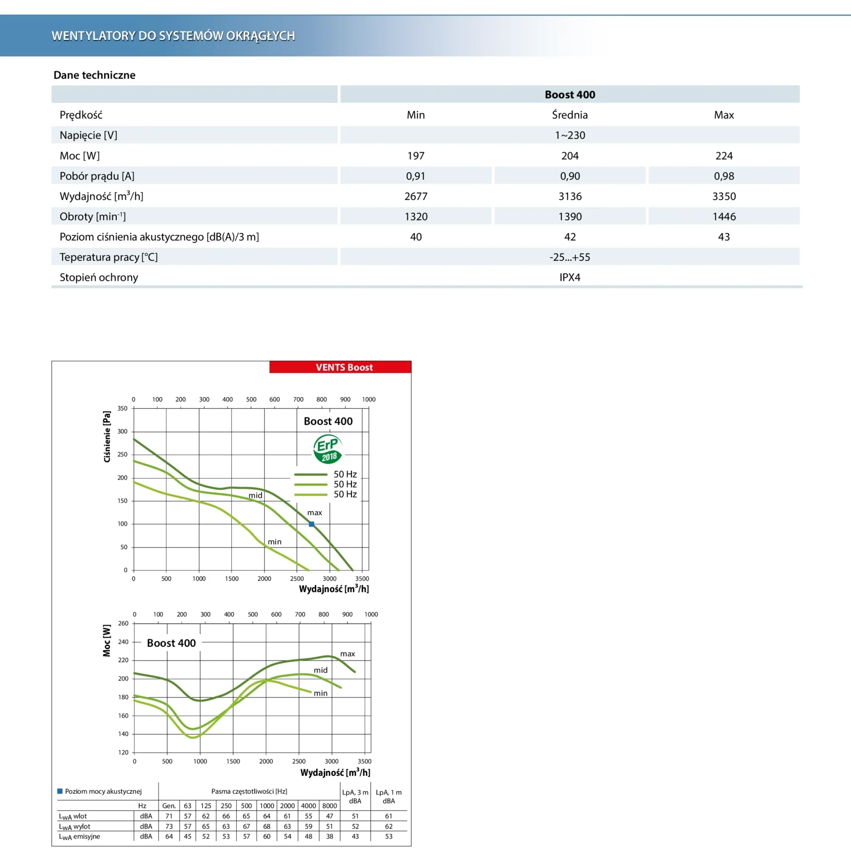Click the lightest green 50 Hz legend line
The height and width of the screenshot is (855, 851).
(310, 495)
